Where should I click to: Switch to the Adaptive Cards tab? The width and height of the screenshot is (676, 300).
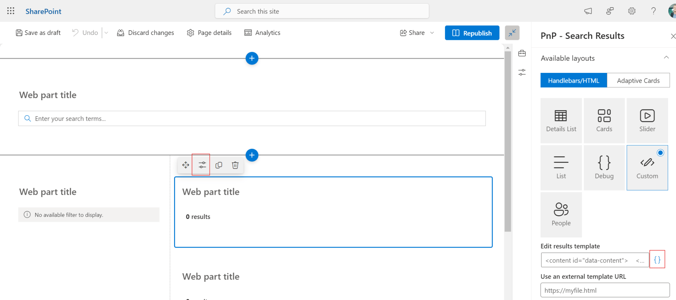point(638,80)
